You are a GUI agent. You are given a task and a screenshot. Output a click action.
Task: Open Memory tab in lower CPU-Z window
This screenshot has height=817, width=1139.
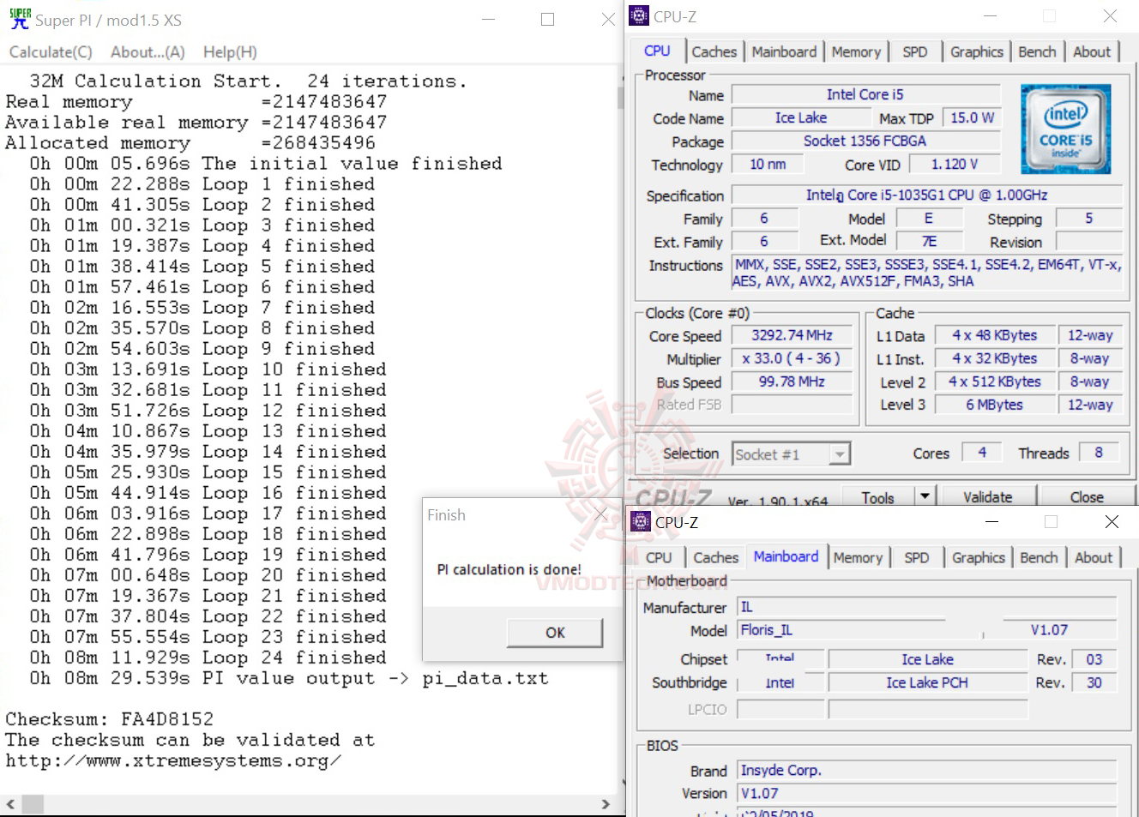(858, 557)
